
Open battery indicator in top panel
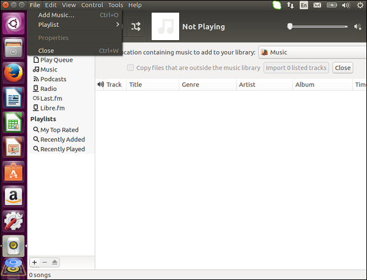(x=332, y=5)
